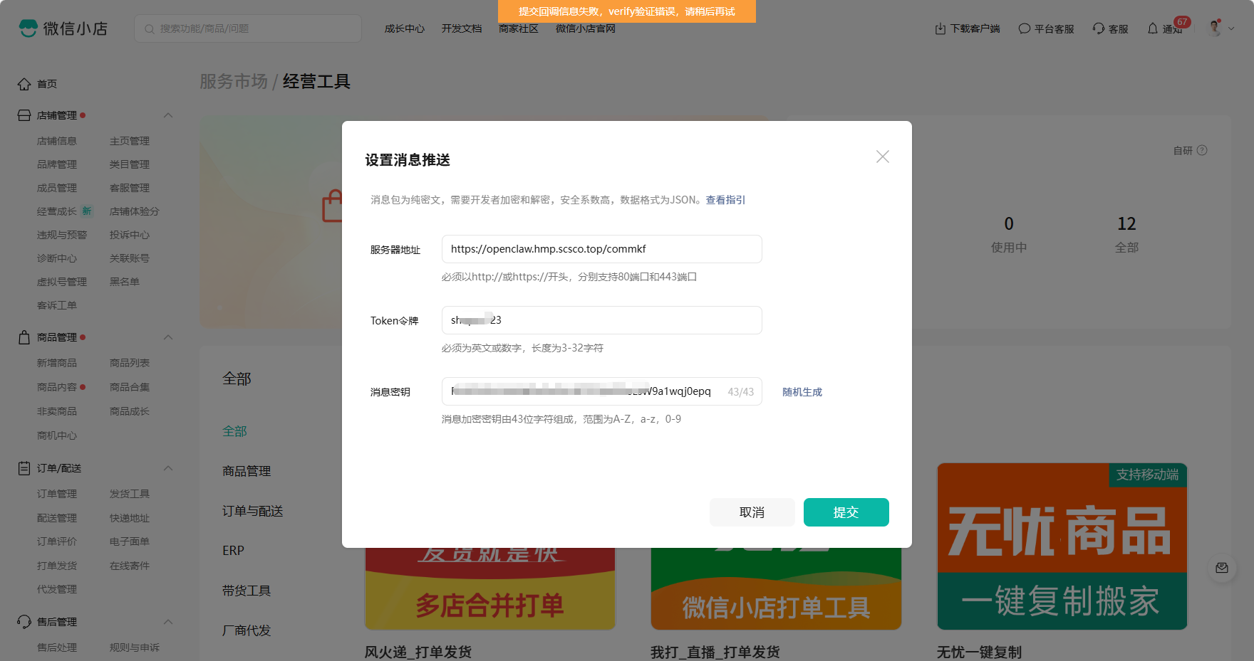Screen dimensions: 1254x661
Task: Collapse the 售后管理 menu section
Action: [x=168, y=622]
